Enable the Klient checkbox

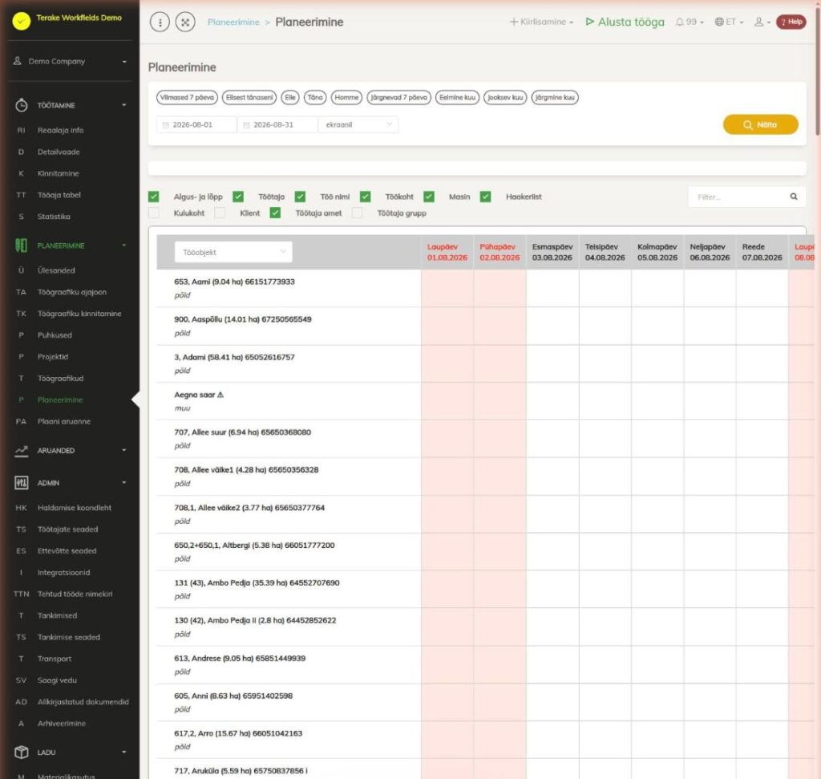(220, 213)
